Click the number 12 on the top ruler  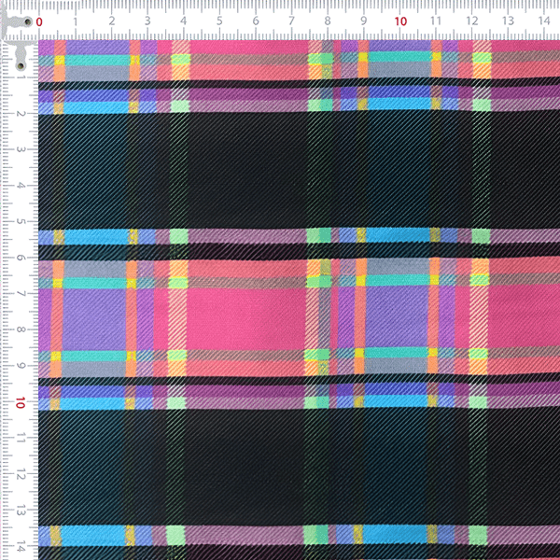[x=472, y=21]
